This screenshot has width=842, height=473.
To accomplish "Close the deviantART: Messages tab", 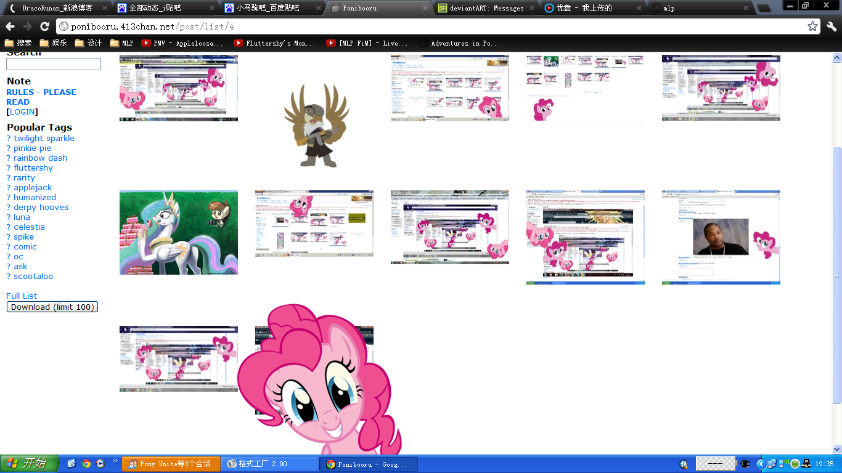I will (x=533, y=8).
